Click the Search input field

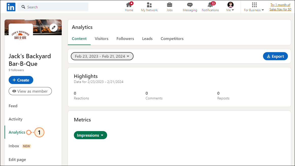53,7
